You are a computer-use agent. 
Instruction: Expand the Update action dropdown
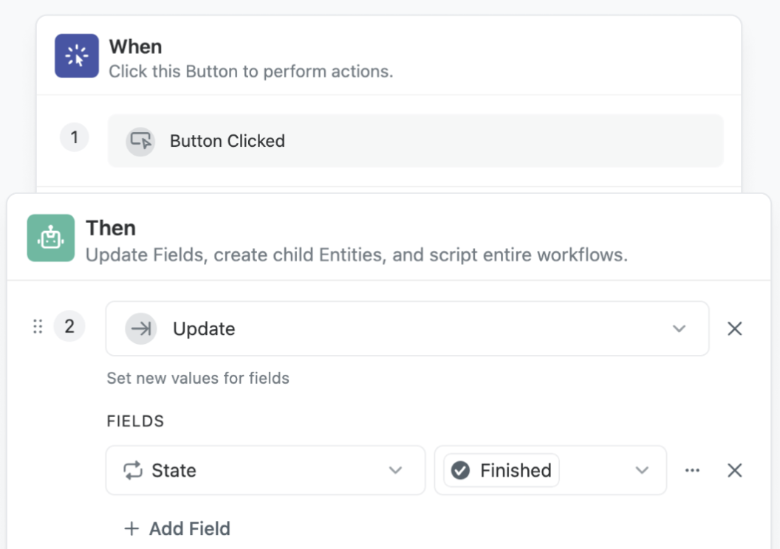coord(679,328)
